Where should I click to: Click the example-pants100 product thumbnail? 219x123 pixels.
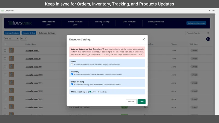pos(11,66)
